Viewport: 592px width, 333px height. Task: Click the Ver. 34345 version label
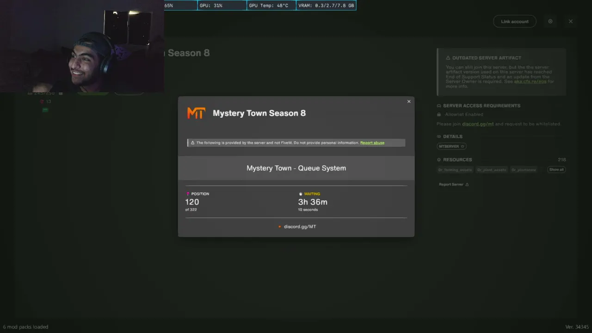[577, 327]
